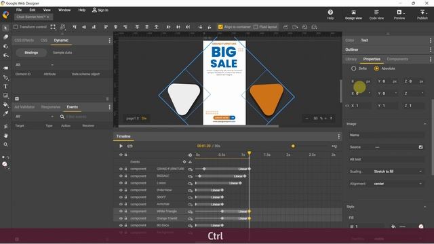Open the canvas zoom level dropdown
Viewport: 434px width, 244px height.
click(x=331, y=118)
